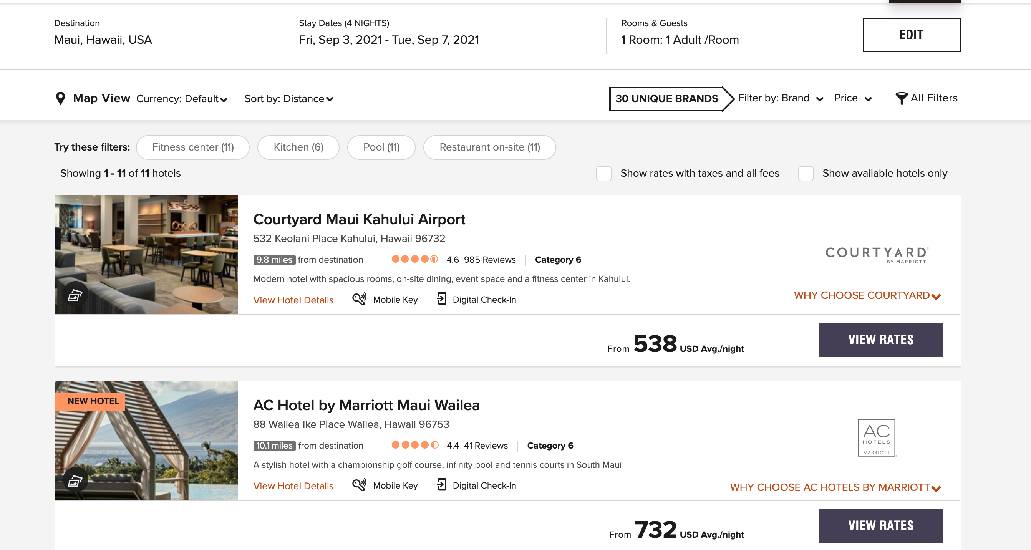The width and height of the screenshot is (1031, 550).
Task: Click Courtyard Mobile Key icon
Action: [359, 300]
